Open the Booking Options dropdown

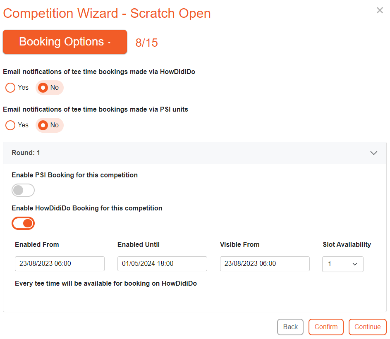point(65,42)
